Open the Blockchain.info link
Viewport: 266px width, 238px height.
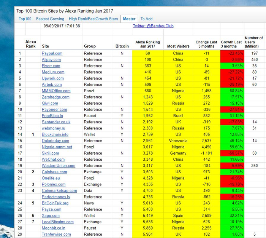point(55,134)
